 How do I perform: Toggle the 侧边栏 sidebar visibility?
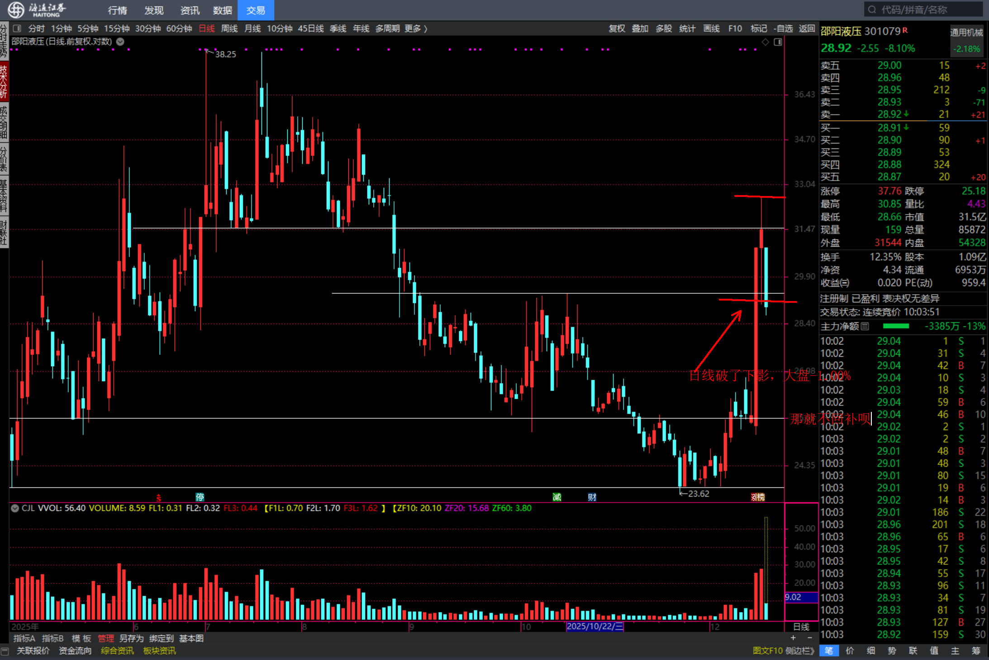point(800,651)
